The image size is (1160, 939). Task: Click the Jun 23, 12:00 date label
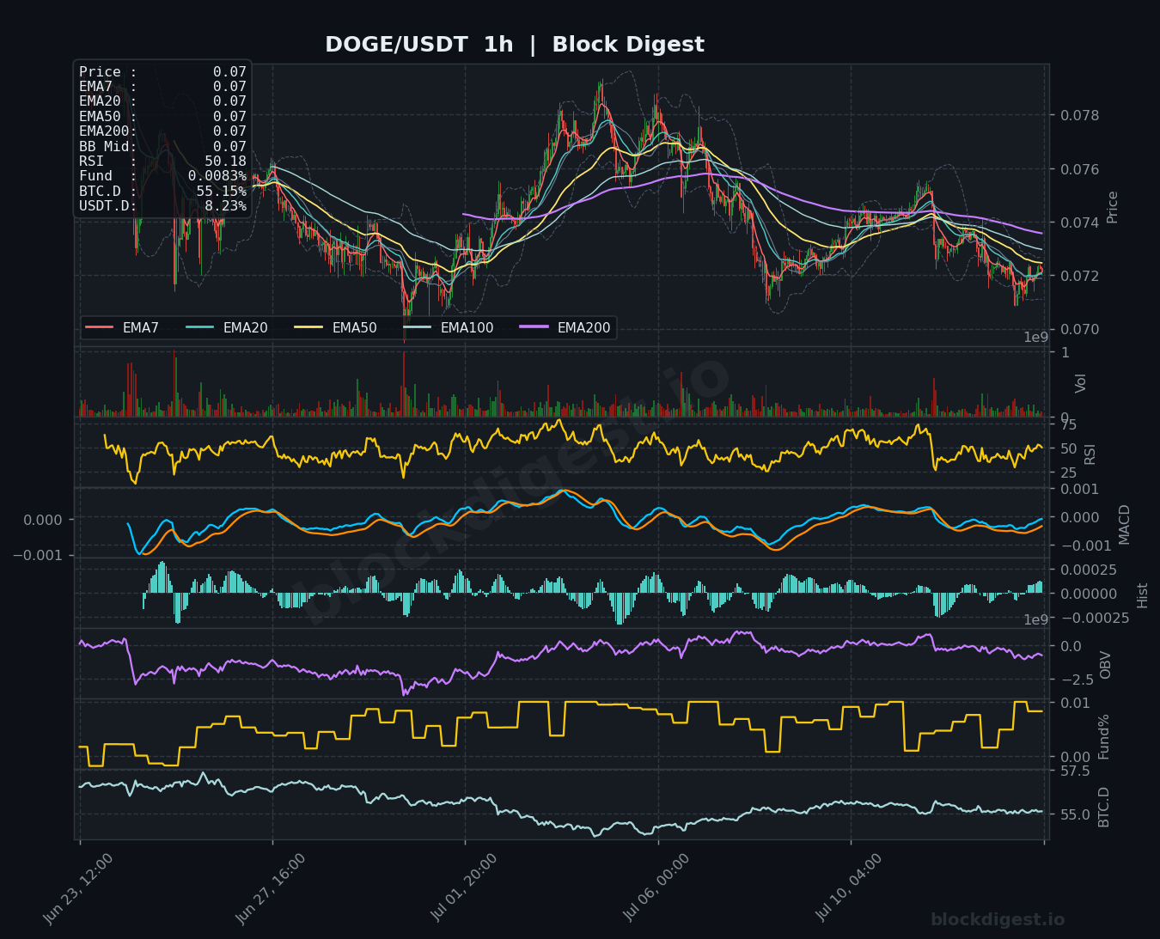(78, 888)
